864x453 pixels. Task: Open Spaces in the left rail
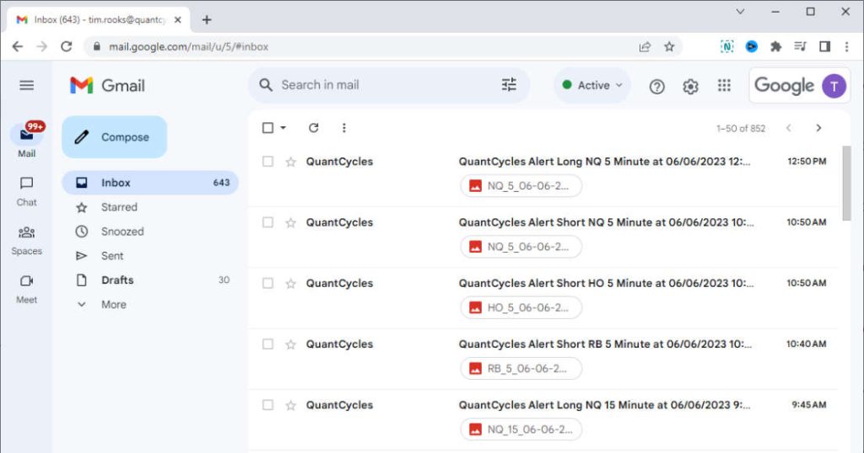point(26,241)
